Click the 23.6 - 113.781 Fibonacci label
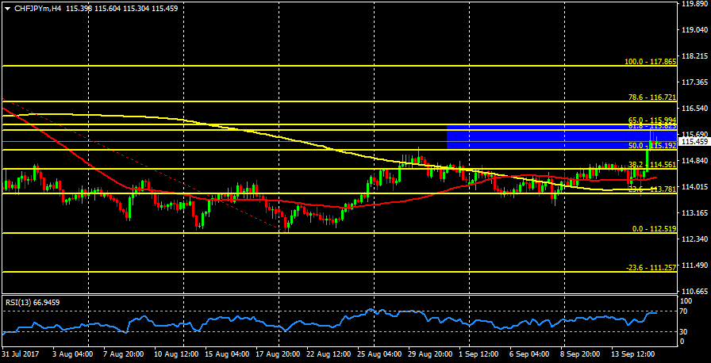The width and height of the screenshot is (711, 363). coord(651,189)
